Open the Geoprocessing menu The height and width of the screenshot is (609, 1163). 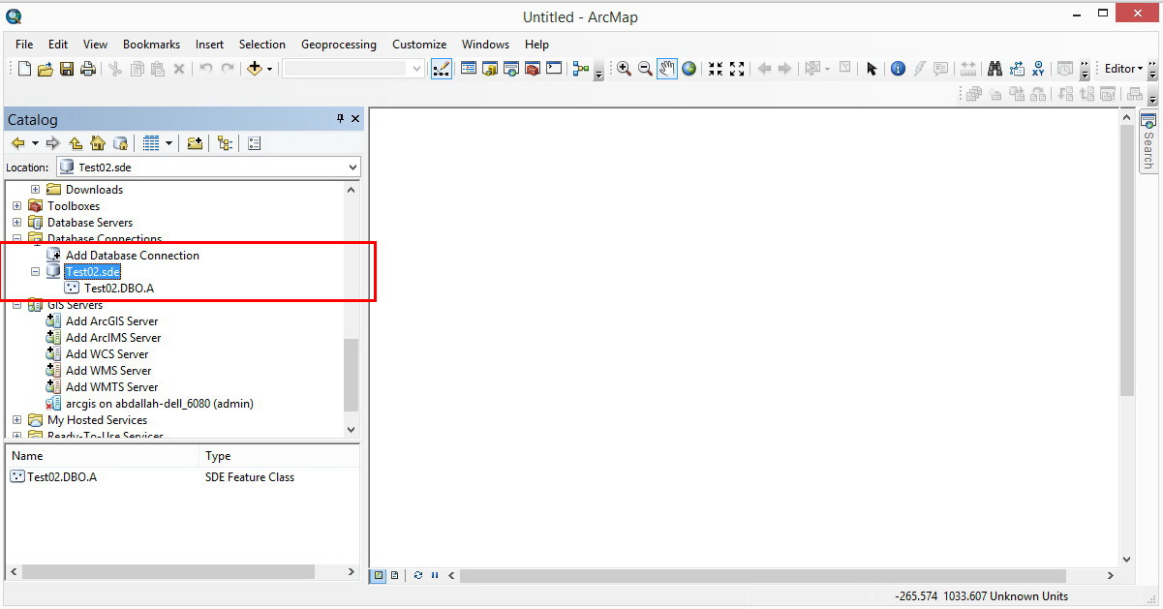[339, 45]
